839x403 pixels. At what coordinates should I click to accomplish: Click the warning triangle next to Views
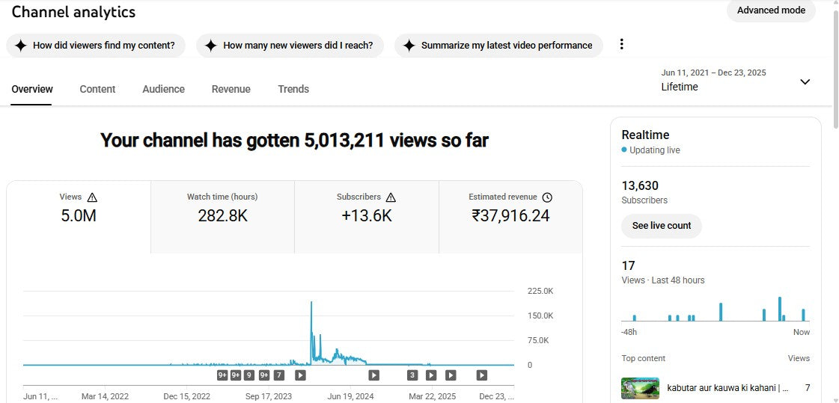[92, 197]
